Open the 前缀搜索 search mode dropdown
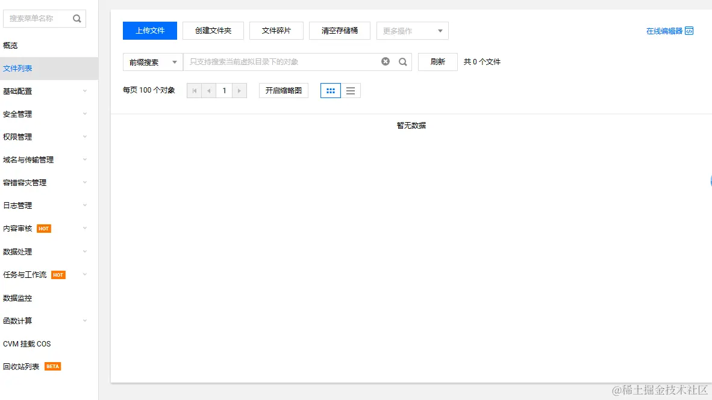 [x=152, y=61]
